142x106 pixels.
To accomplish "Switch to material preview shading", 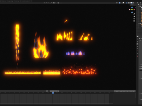I will 132,3.
